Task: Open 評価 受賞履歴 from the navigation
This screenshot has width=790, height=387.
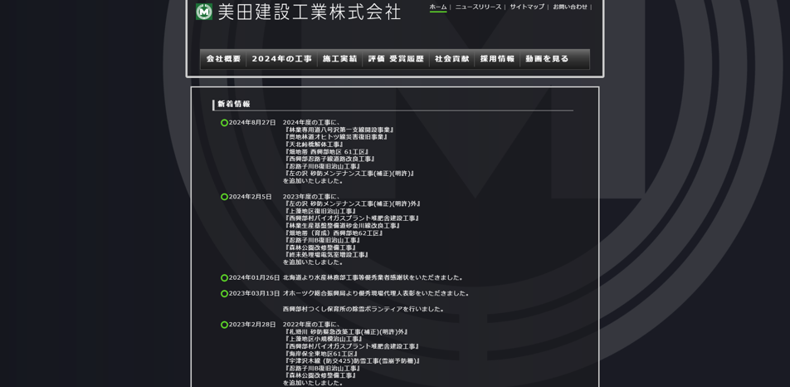Action: tap(396, 59)
